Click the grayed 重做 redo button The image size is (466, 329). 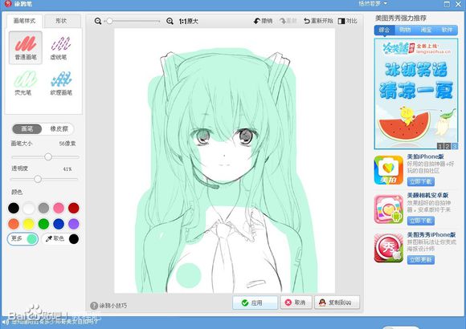pyautogui.click(x=288, y=21)
